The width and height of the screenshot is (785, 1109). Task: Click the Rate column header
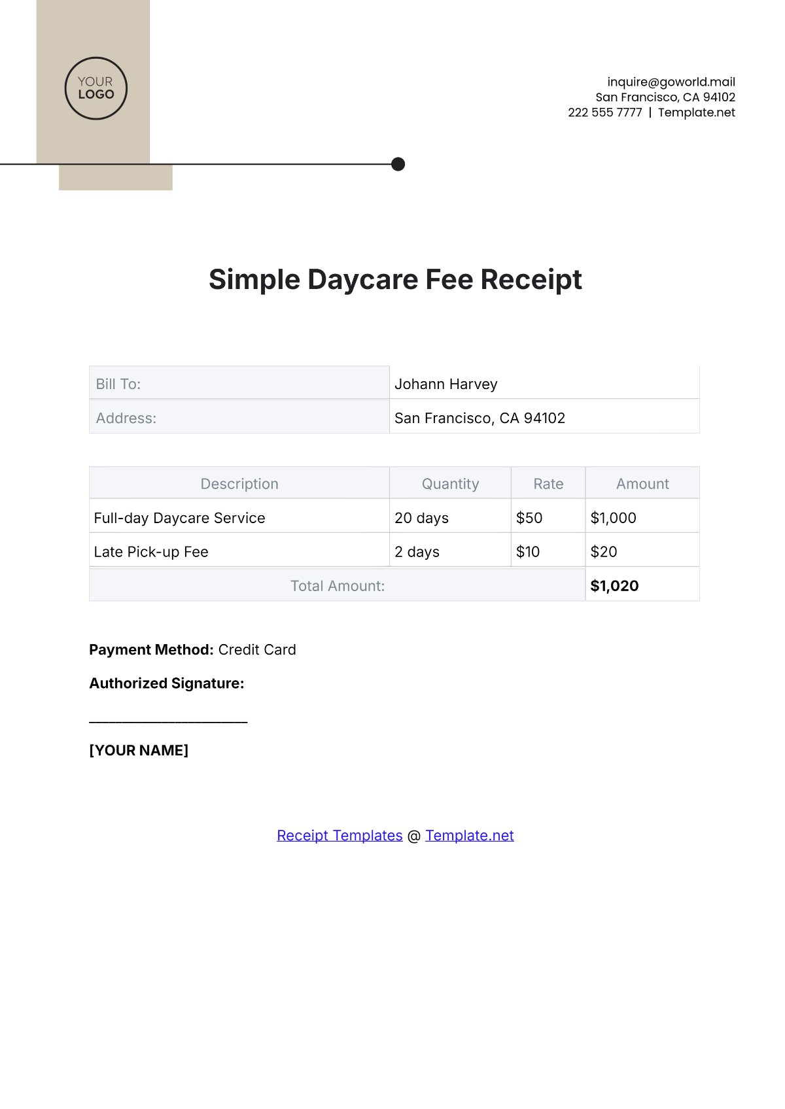[548, 484]
